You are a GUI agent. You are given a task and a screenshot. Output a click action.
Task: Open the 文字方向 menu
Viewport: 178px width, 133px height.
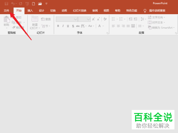(x=156, y=17)
